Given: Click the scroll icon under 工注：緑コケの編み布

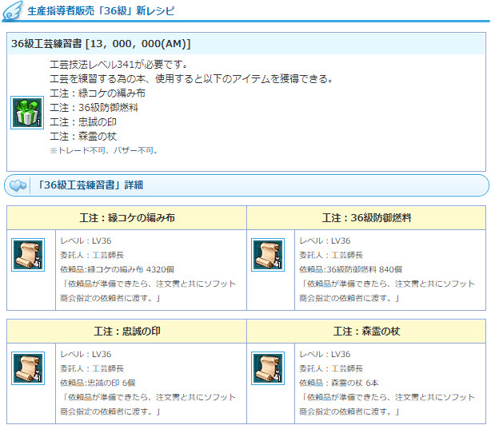Looking at the screenshot, I should [28, 255].
